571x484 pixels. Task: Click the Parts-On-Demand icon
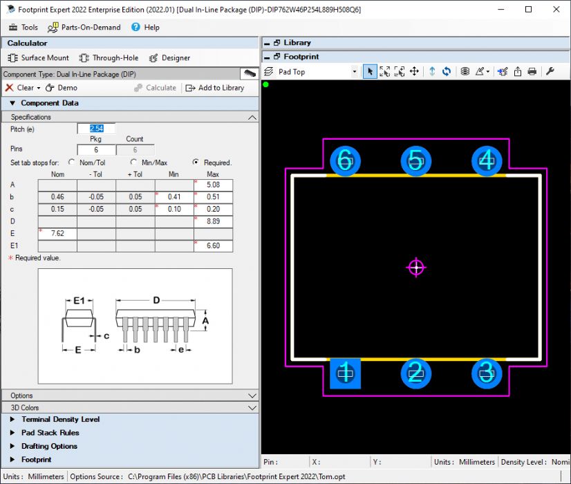point(53,28)
